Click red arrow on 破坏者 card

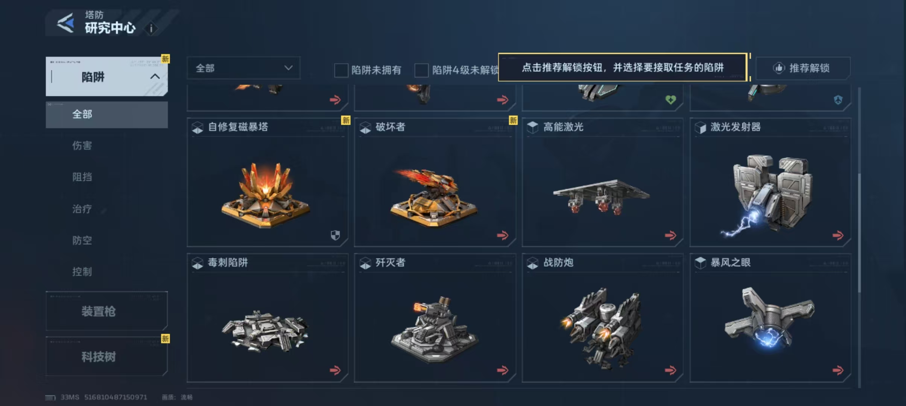[502, 235]
